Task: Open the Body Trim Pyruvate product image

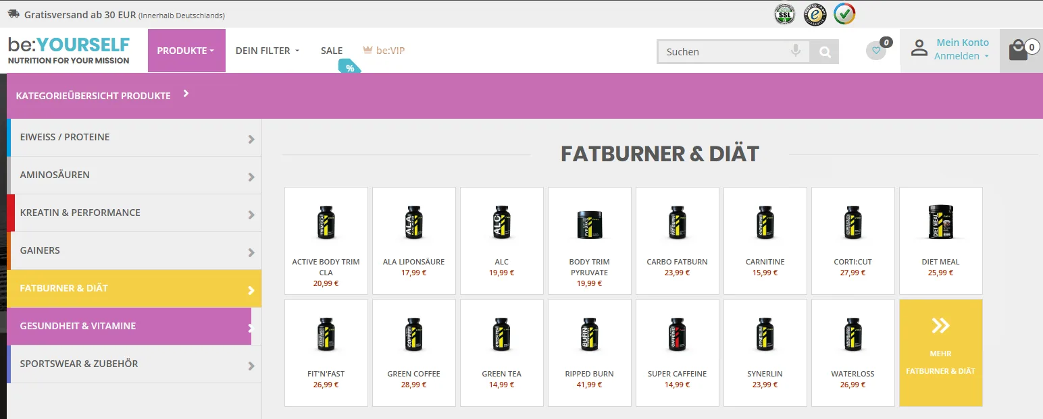Action: 590,225
